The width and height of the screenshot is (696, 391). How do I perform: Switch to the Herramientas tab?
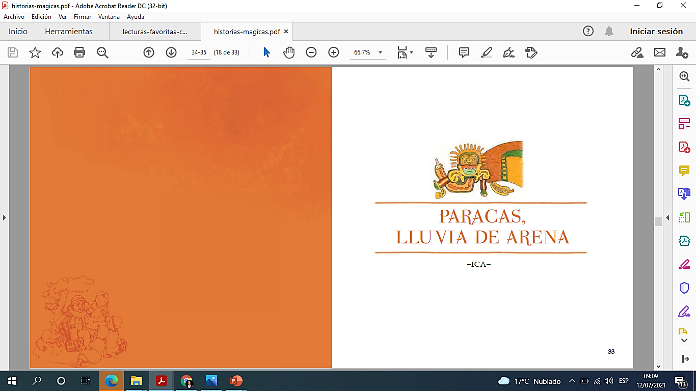point(69,32)
